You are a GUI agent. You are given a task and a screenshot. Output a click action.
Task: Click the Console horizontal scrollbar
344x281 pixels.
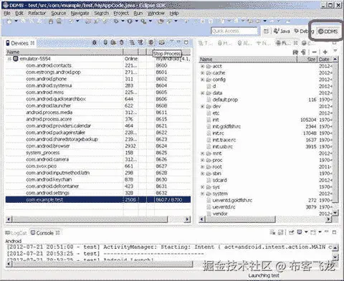[x=100, y=264]
